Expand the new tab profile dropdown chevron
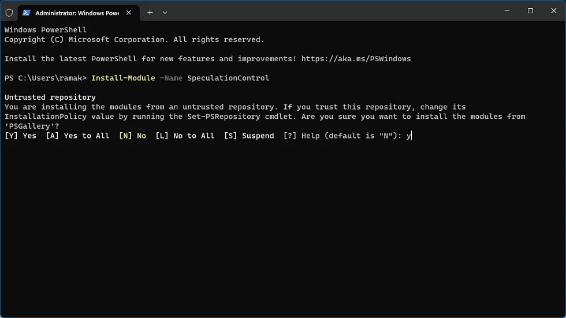Image resolution: width=566 pixels, height=318 pixels. 165,12
